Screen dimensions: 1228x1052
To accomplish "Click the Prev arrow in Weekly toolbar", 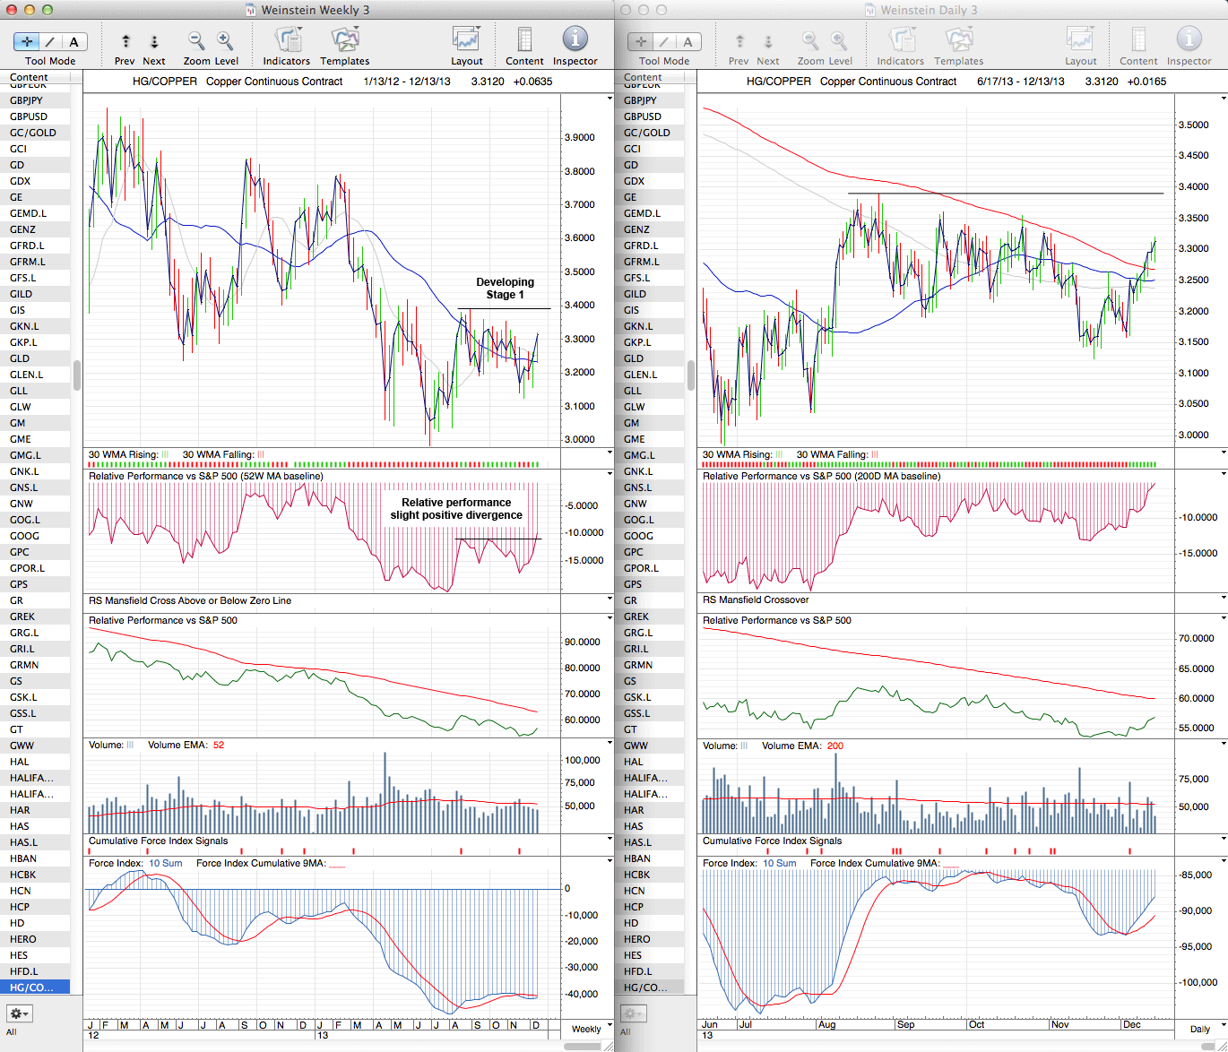I will click(x=125, y=42).
